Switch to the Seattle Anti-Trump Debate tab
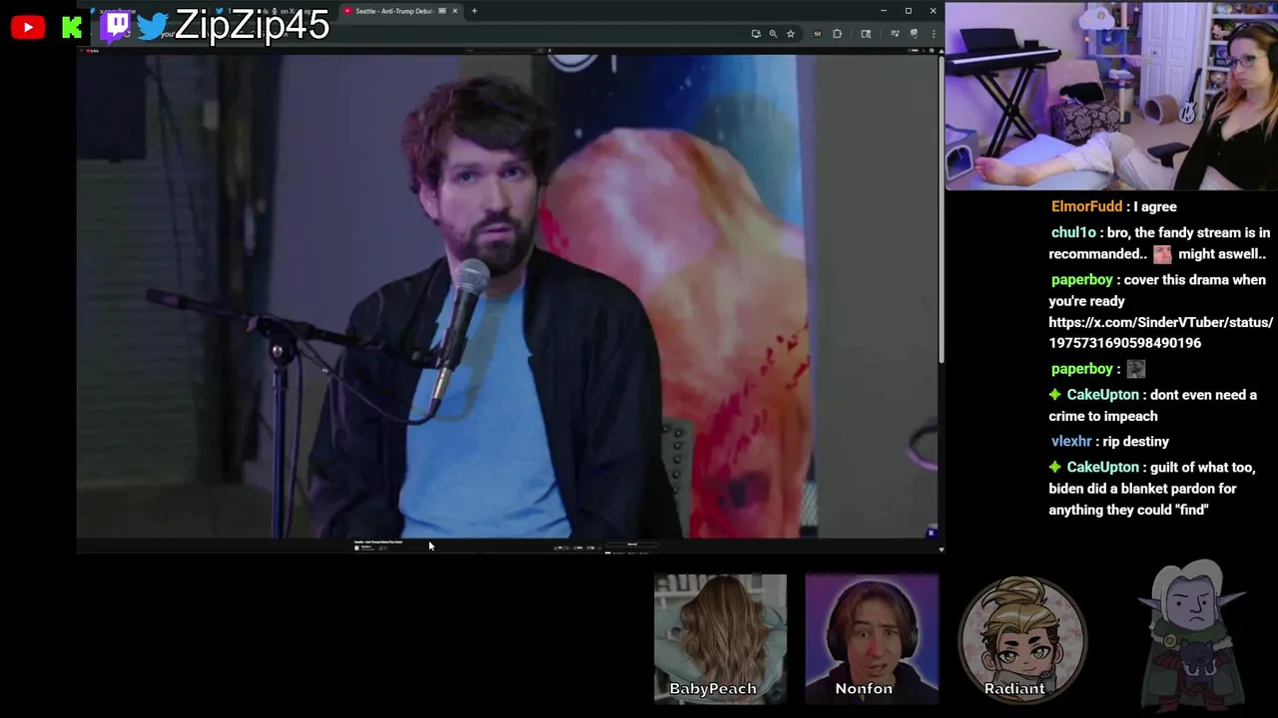This screenshot has height=718, width=1278. (x=399, y=11)
